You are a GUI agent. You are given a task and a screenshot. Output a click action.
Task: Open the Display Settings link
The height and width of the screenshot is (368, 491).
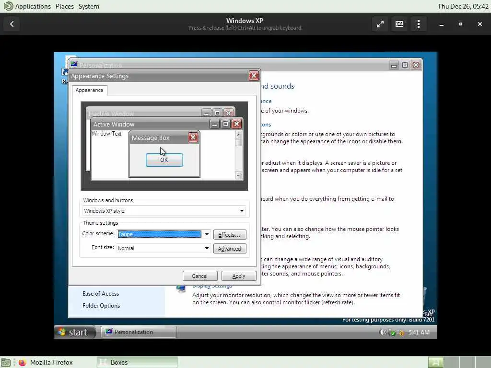click(212, 286)
